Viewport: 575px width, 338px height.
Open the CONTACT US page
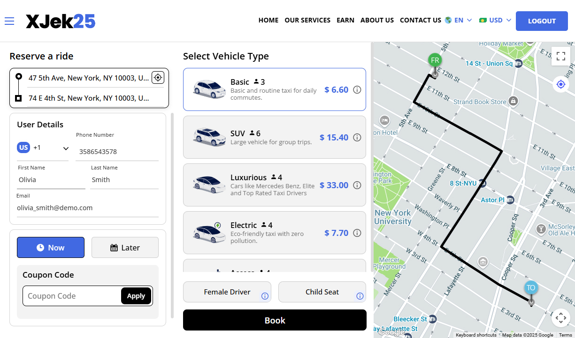(420, 20)
